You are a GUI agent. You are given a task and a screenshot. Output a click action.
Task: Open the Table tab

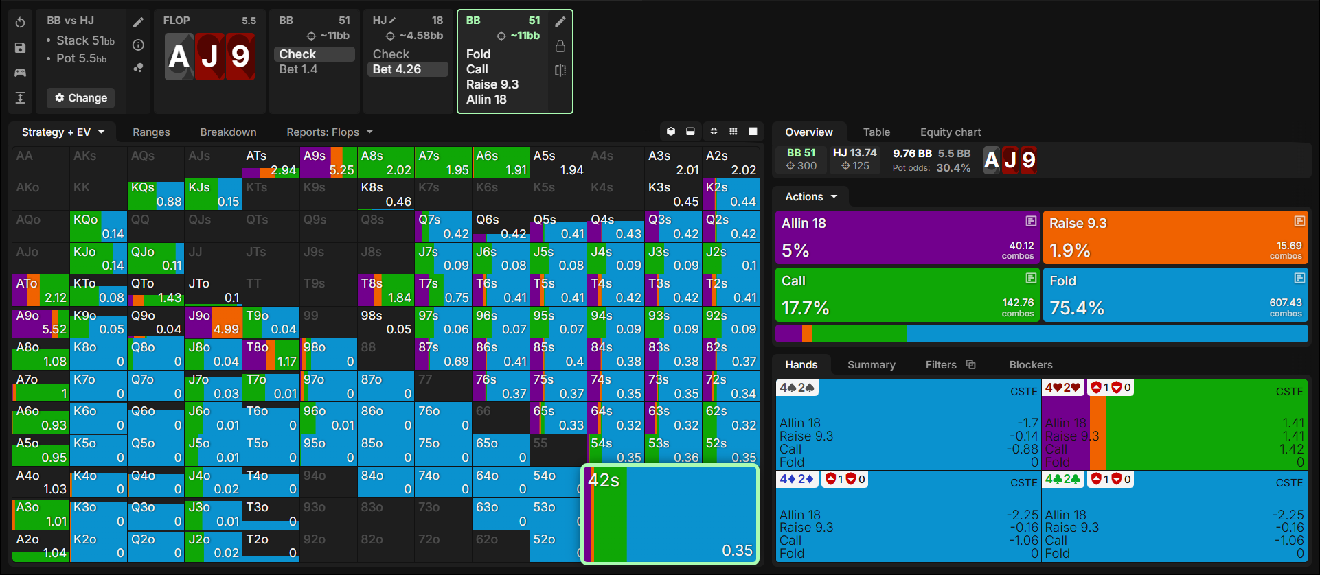pos(876,132)
